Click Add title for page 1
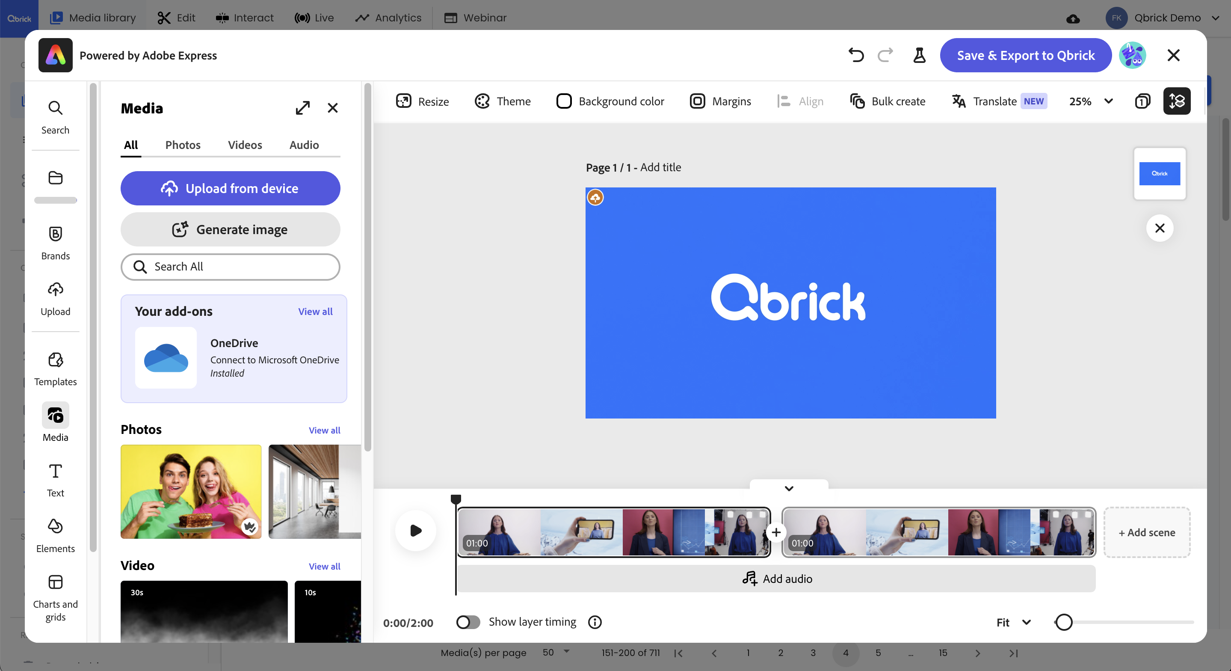Screen dimensions: 1231x671 coord(660,167)
